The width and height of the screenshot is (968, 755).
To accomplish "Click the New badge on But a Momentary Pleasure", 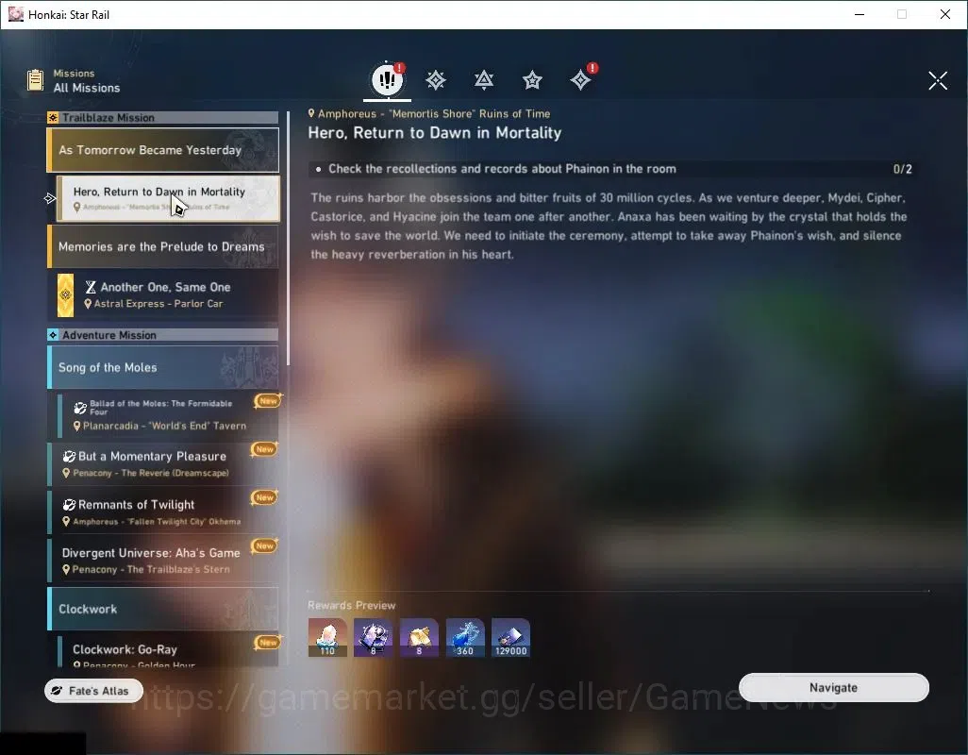I will [265, 449].
